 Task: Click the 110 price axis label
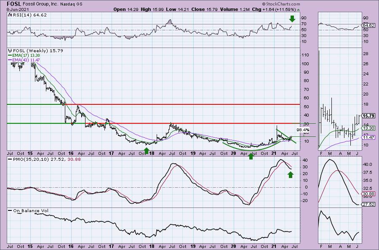tap(305, 55)
